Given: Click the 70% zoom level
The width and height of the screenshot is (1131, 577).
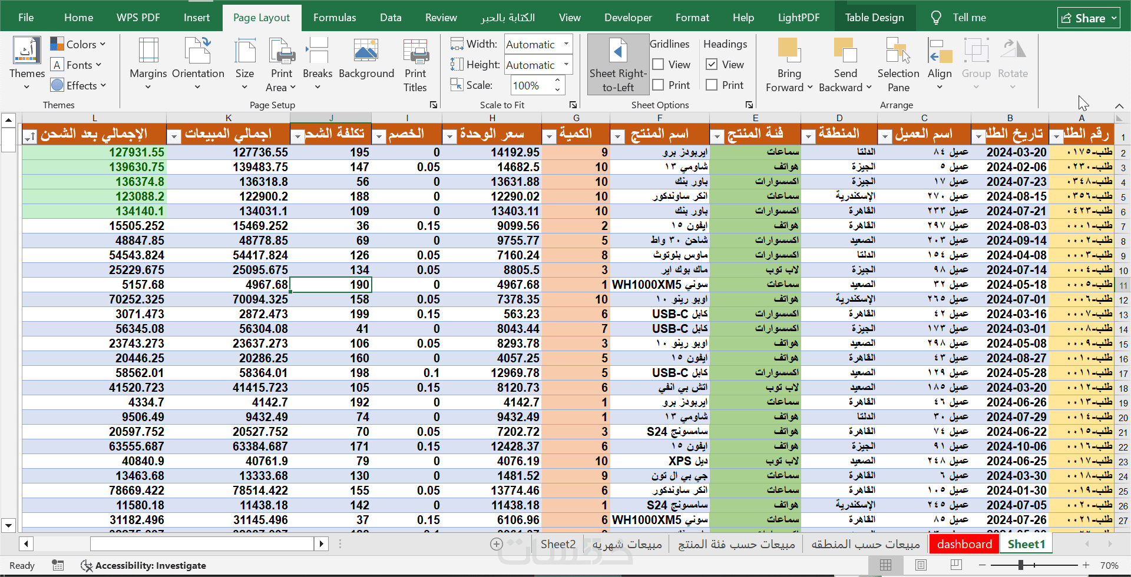Looking at the screenshot, I should pyautogui.click(x=1109, y=565).
